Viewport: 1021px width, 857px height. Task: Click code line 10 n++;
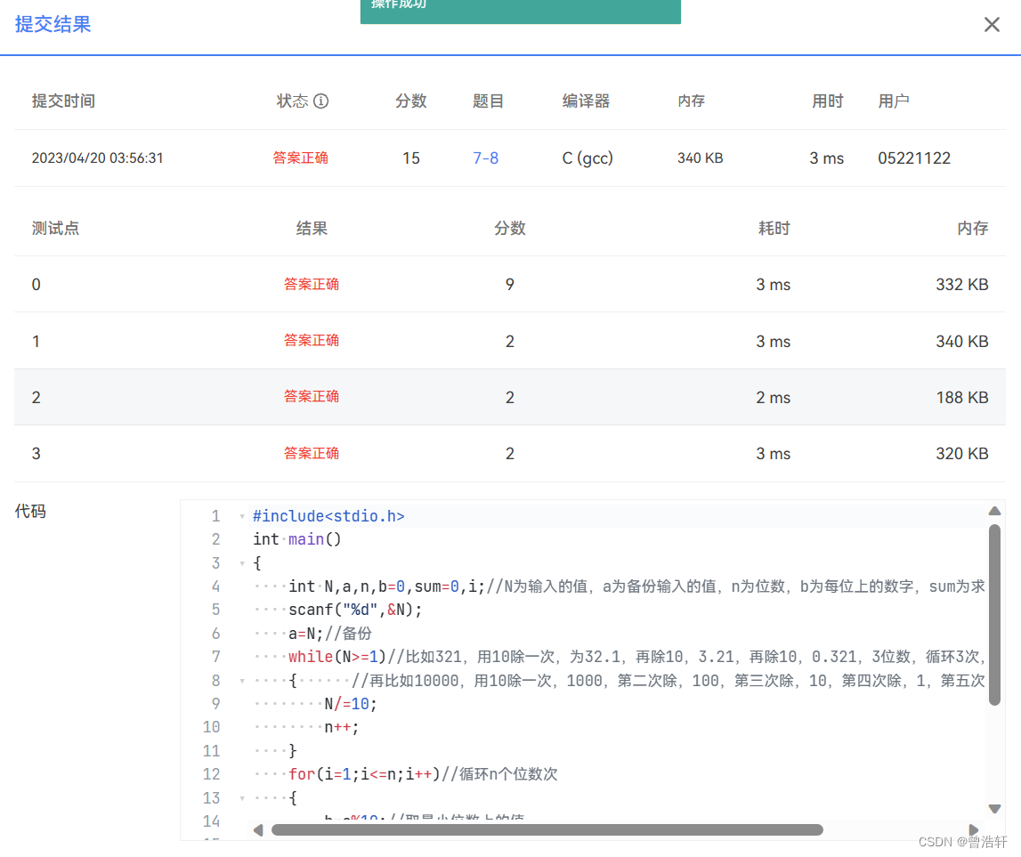click(341, 727)
